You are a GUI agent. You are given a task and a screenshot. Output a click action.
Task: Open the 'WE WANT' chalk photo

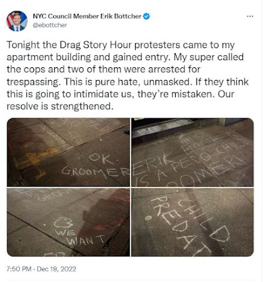click(68, 222)
